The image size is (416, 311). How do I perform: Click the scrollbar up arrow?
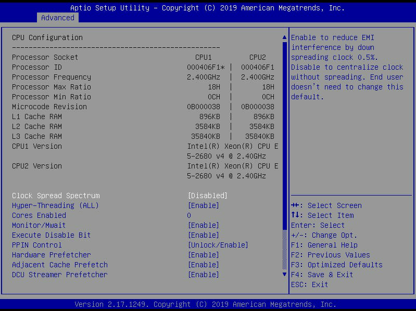point(284,37)
